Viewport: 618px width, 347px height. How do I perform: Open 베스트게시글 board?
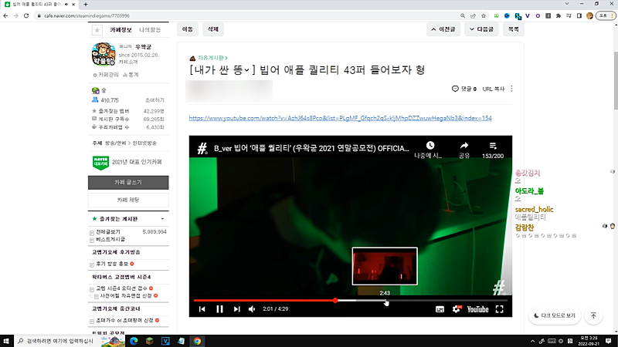pos(110,239)
